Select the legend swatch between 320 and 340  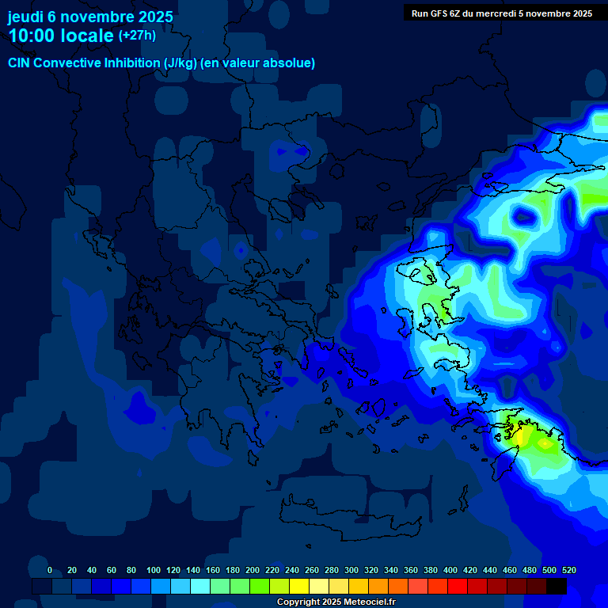coord(378,587)
